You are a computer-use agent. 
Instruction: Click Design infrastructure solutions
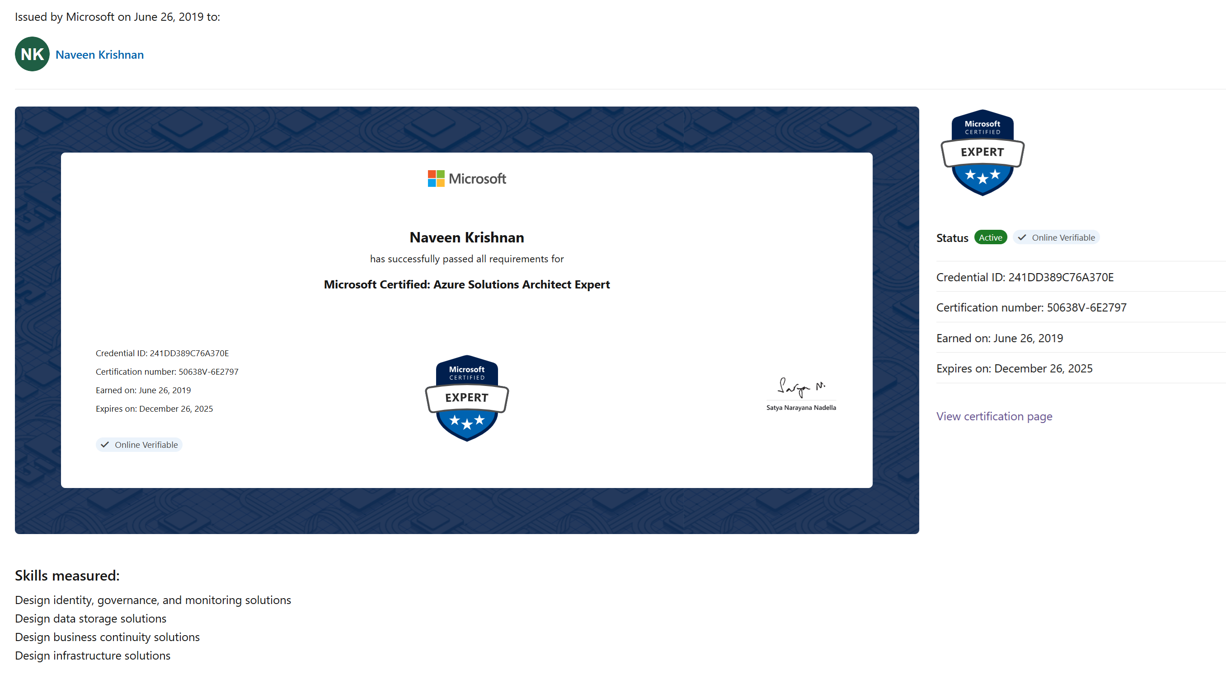click(x=92, y=656)
